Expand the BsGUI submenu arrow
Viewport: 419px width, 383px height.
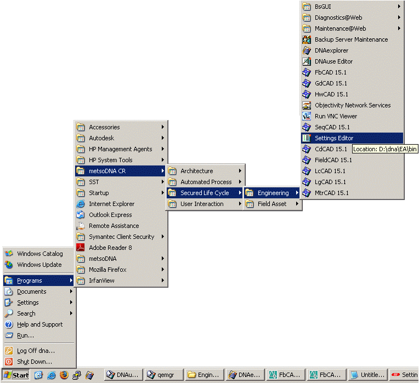399,7
